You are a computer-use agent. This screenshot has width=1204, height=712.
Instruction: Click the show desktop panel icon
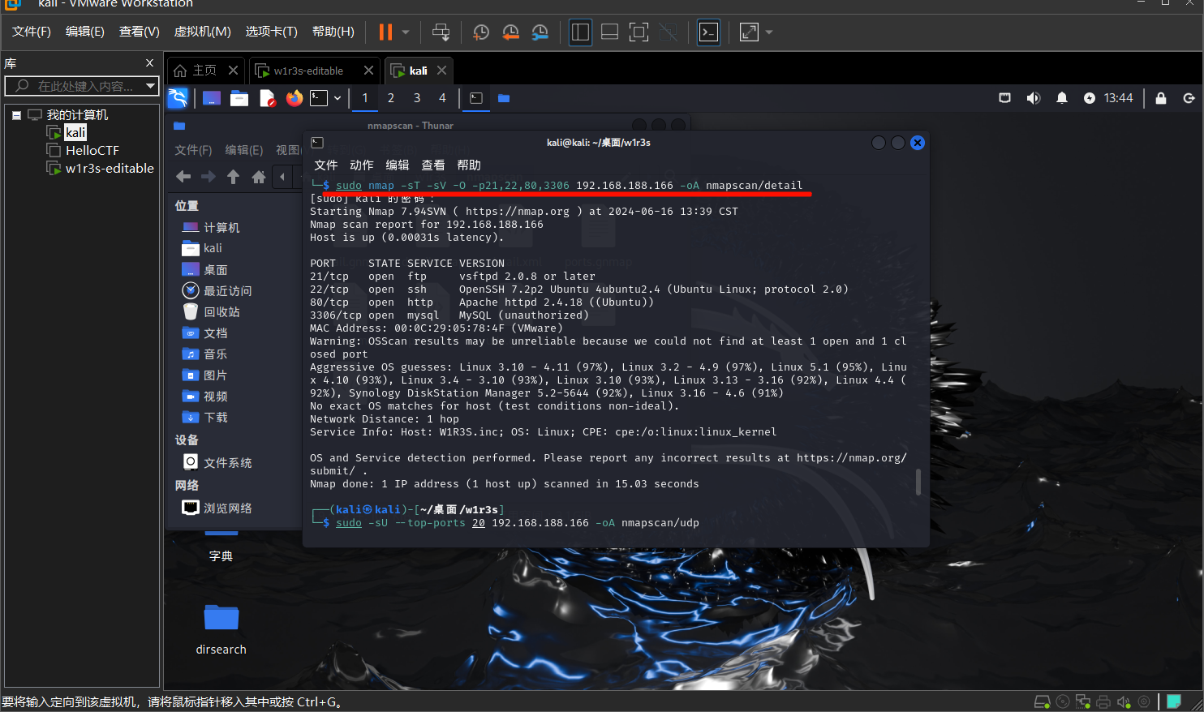(212, 98)
